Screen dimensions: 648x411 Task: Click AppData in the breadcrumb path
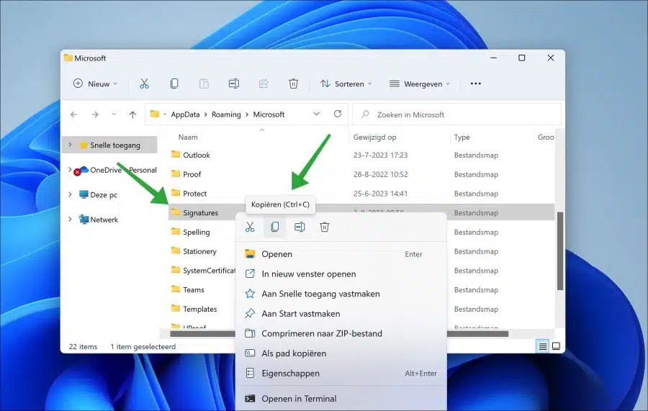pos(185,114)
